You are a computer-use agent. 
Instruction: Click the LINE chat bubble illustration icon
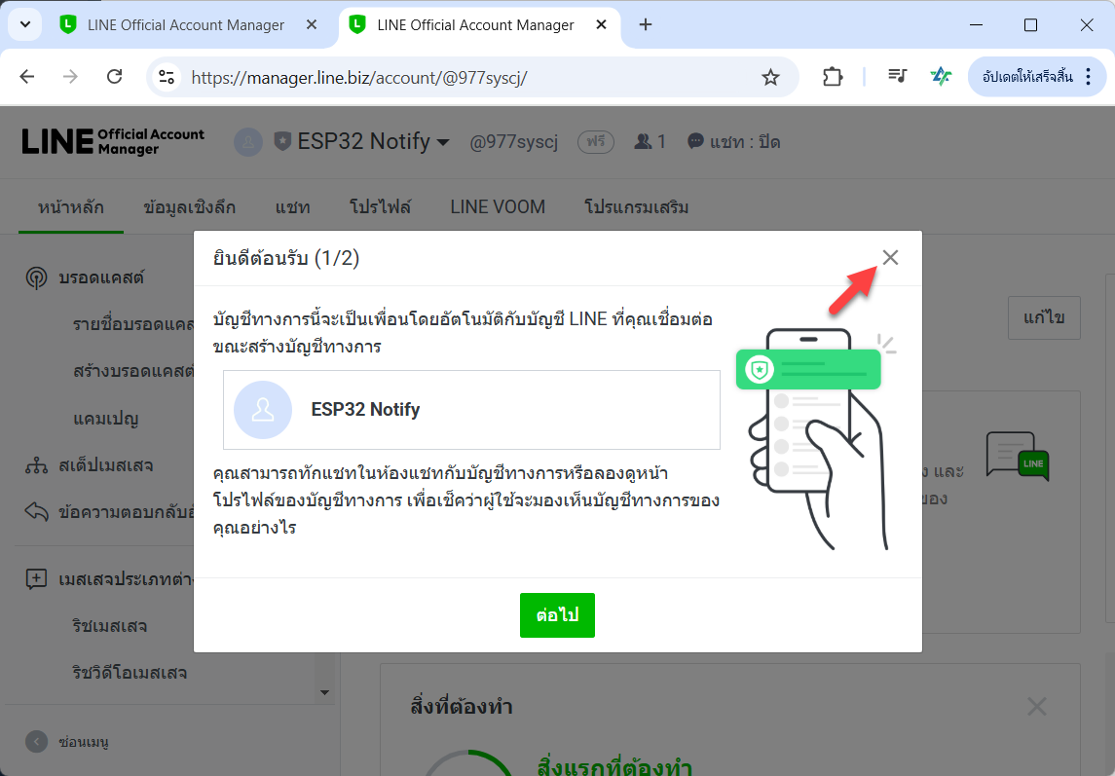1018,456
